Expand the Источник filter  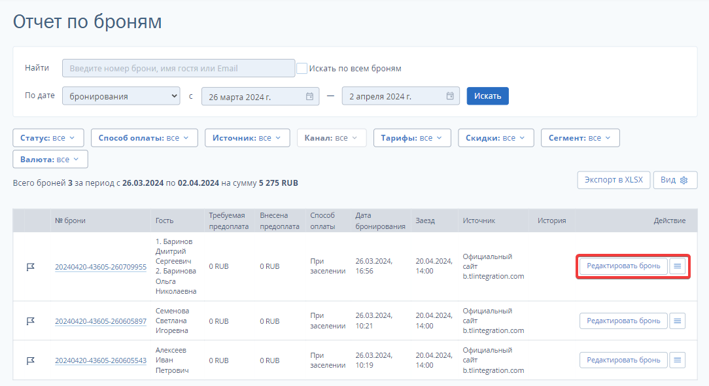(247, 138)
